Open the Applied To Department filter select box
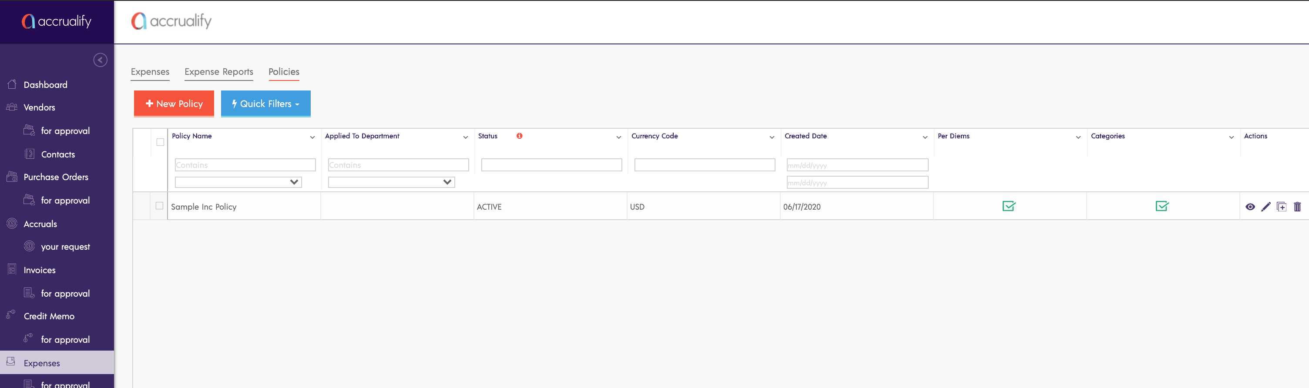Screen dimensions: 1309x388 (x=391, y=182)
